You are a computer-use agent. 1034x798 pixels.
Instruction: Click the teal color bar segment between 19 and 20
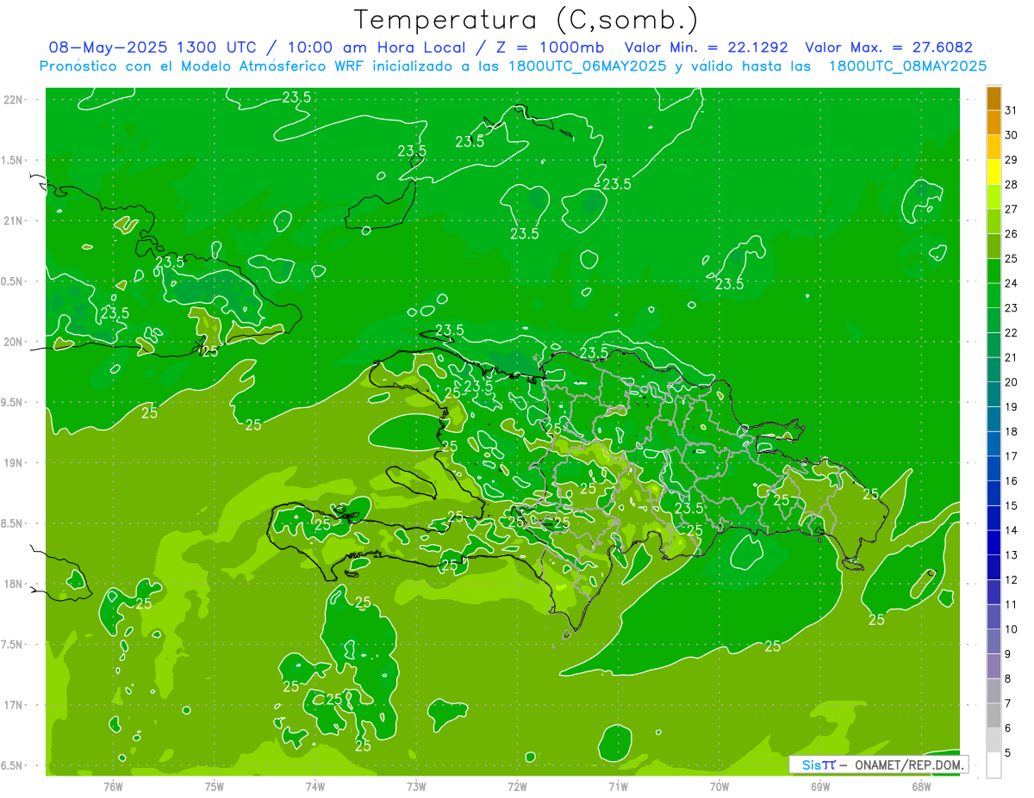[994, 394]
